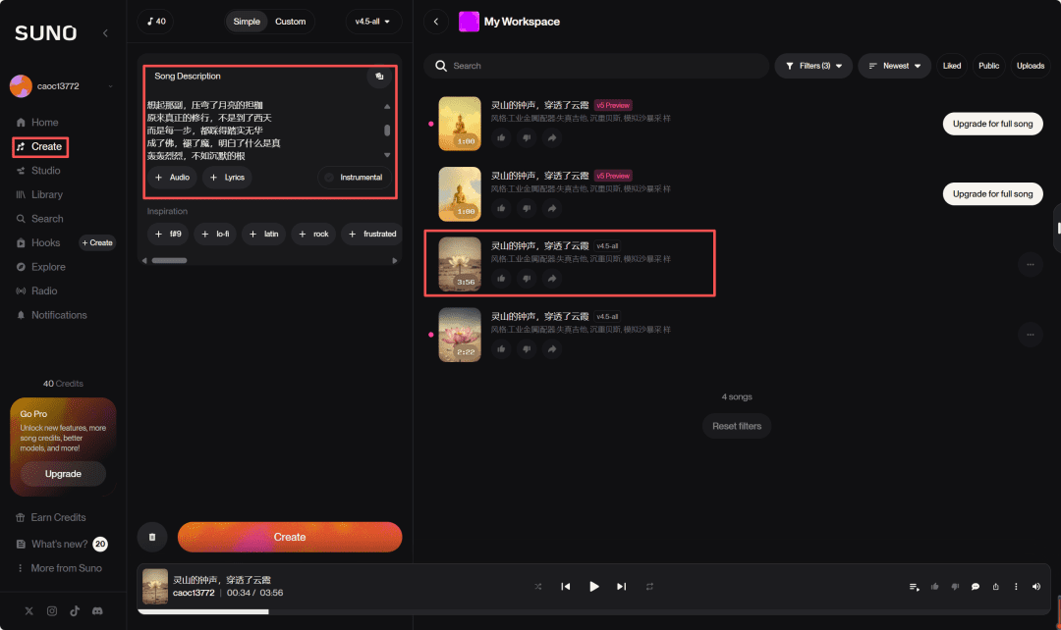Skip to the next track
The height and width of the screenshot is (630, 1061).
[621, 587]
